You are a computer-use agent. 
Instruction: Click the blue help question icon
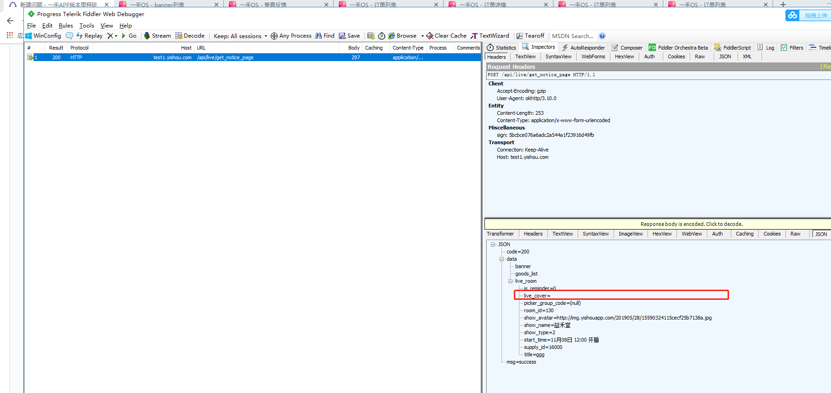pos(602,36)
